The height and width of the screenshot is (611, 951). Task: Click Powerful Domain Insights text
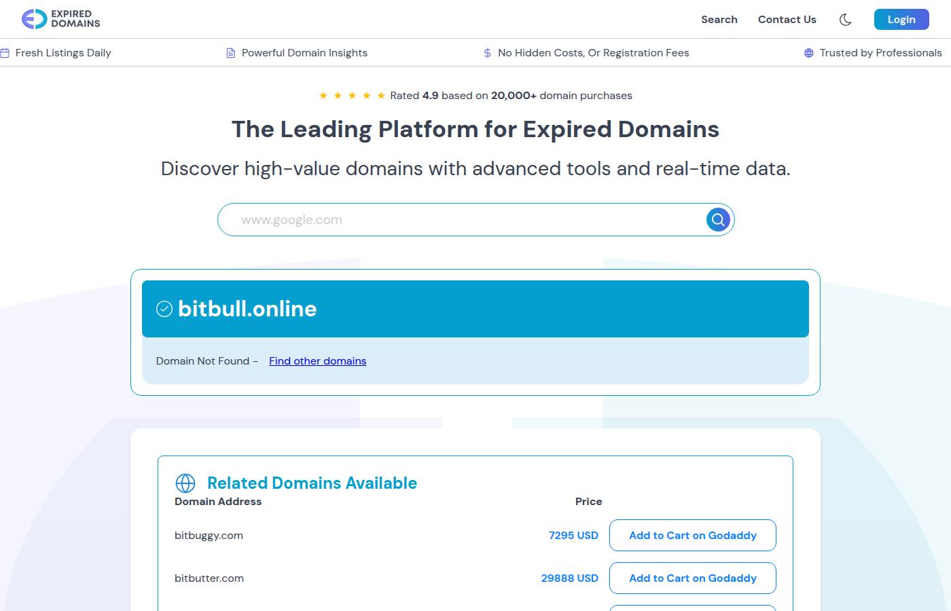tap(304, 53)
